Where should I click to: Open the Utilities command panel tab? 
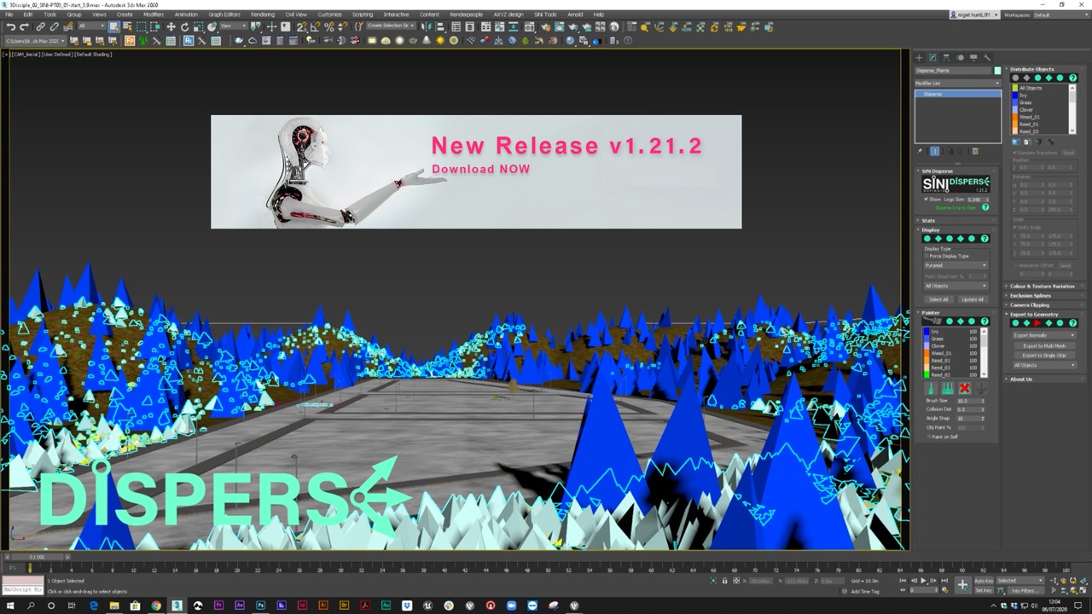pos(987,57)
